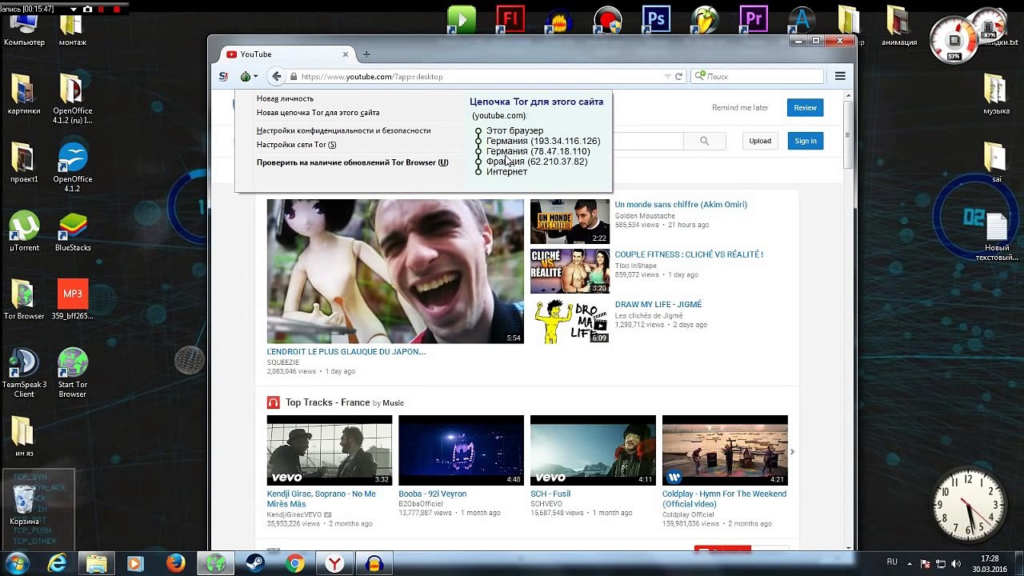Click the YouTube Upload button
1024x576 pixels.
click(x=760, y=141)
